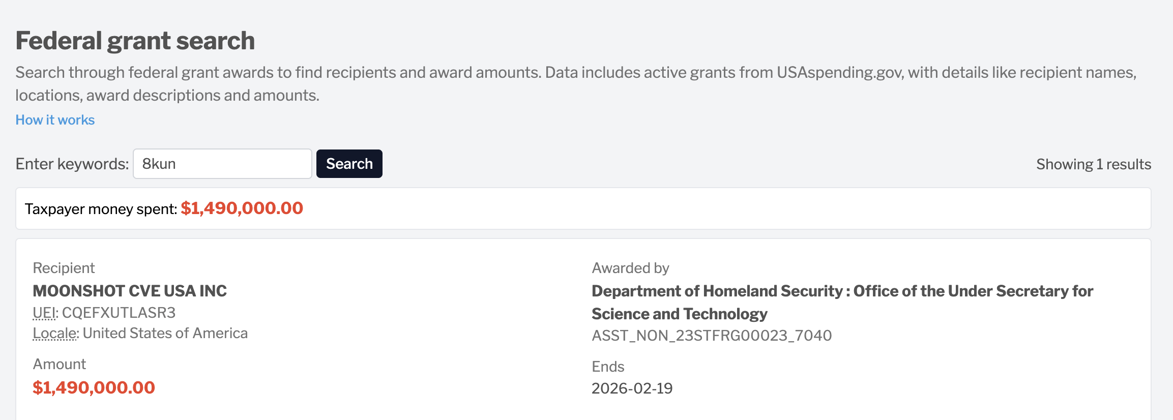Viewport: 1173px width, 420px height.
Task: Click the Locale abbreviation label
Action: click(55, 333)
